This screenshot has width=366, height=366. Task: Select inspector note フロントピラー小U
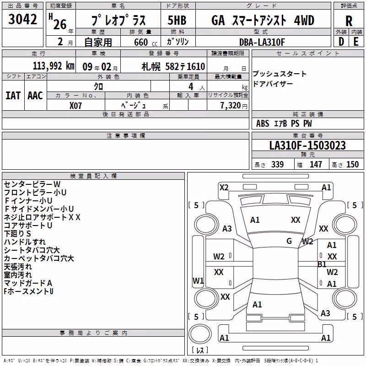[35, 193]
